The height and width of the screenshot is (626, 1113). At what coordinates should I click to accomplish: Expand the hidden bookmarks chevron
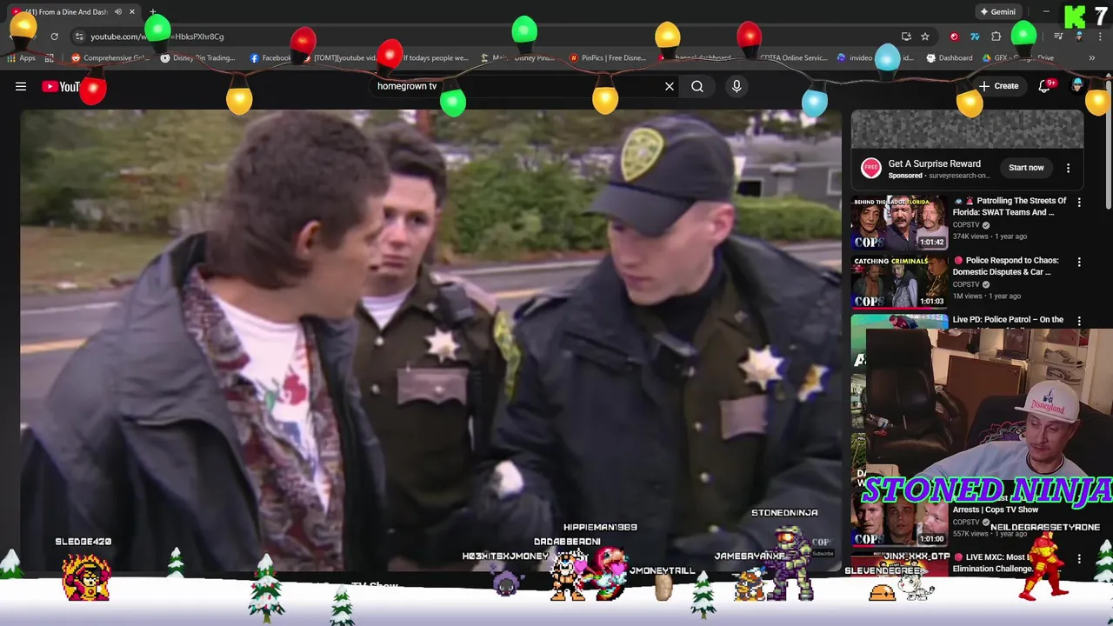coord(1091,58)
